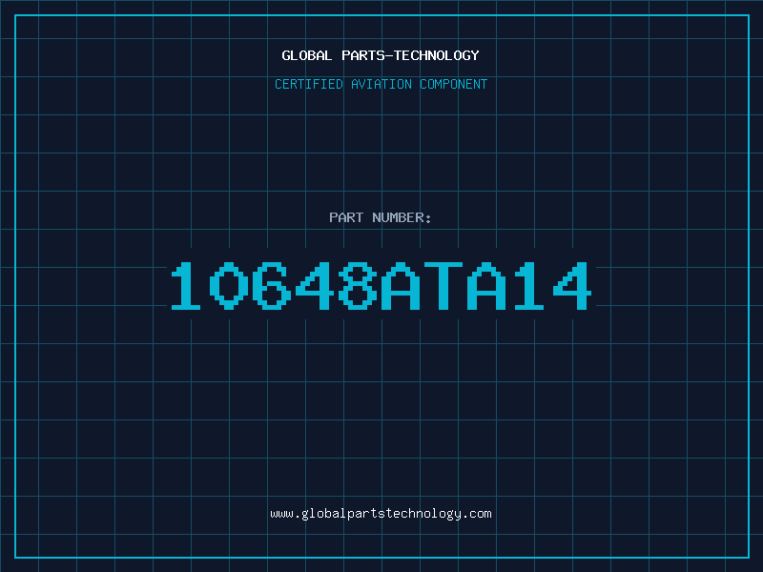The height and width of the screenshot is (572, 763).
Task: Click the GLOBAL PARTS-TECHNOLOGY heading
Action: (x=381, y=55)
